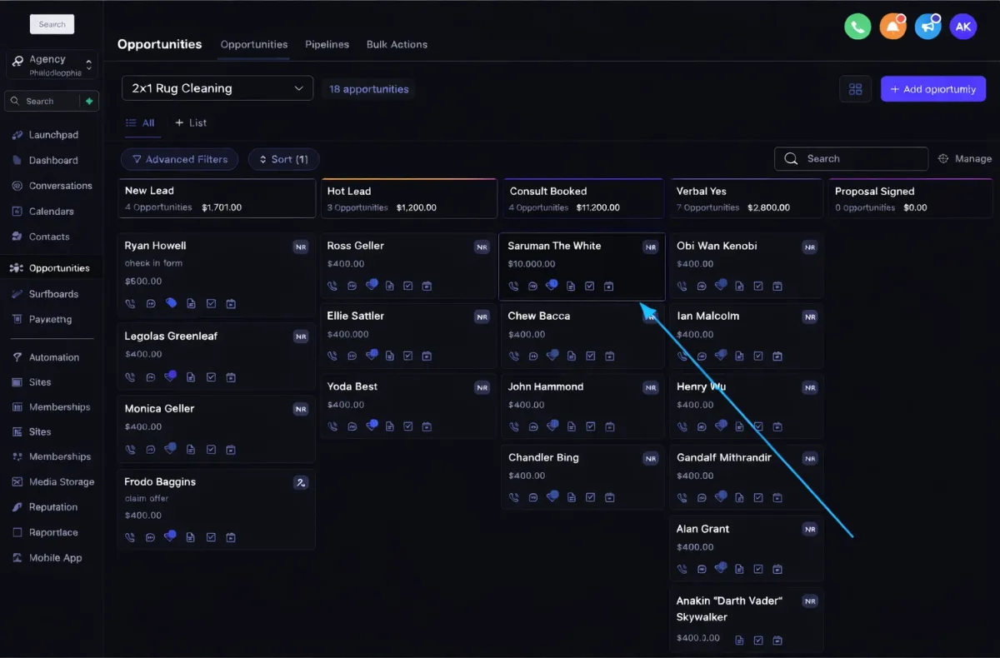This screenshot has width=1000, height=658.
Task: Click the Manage settings gear icon
Action: click(943, 159)
